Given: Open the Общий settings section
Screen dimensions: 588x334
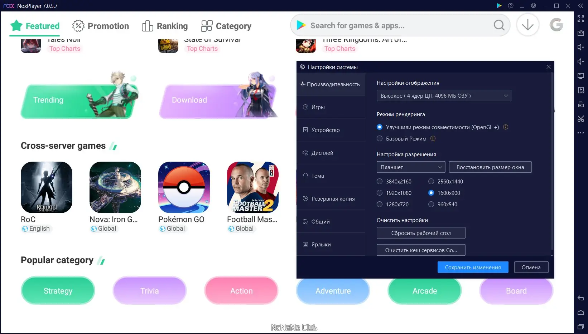Looking at the screenshot, I should click(331, 221).
